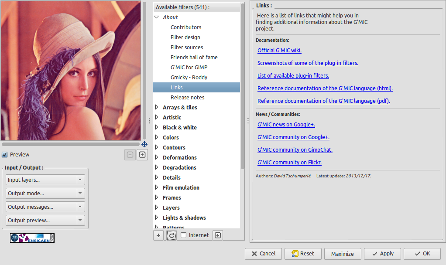The image size is (446, 265).
Task: Expand the Arrays & tiles category
Action: (x=157, y=107)
